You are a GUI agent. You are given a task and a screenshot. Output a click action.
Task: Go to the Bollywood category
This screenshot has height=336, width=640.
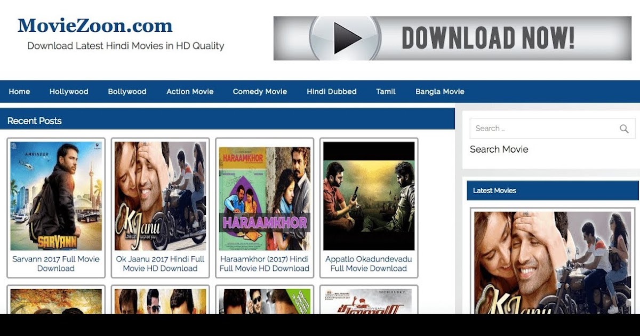tap(127, 92)
